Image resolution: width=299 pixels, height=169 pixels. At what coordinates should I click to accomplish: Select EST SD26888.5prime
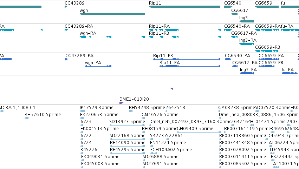pyautogui.click(x=144, y=161)
